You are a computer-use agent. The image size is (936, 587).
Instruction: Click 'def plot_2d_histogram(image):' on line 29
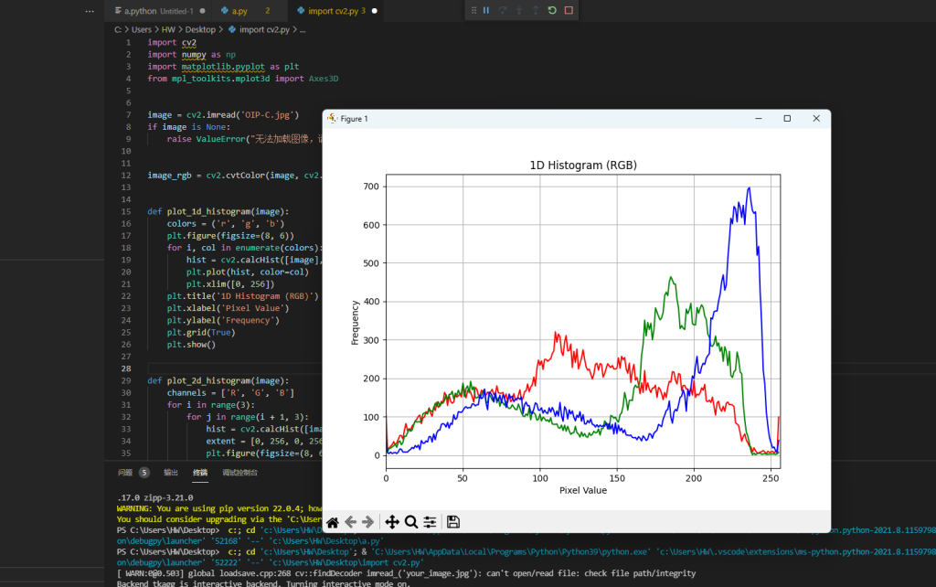218,380
